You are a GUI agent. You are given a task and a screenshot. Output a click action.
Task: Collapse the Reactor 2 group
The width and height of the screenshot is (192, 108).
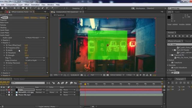(x=2, y=43)
